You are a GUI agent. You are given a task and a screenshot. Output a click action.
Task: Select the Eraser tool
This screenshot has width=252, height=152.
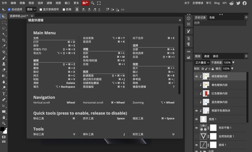point(4,70)
